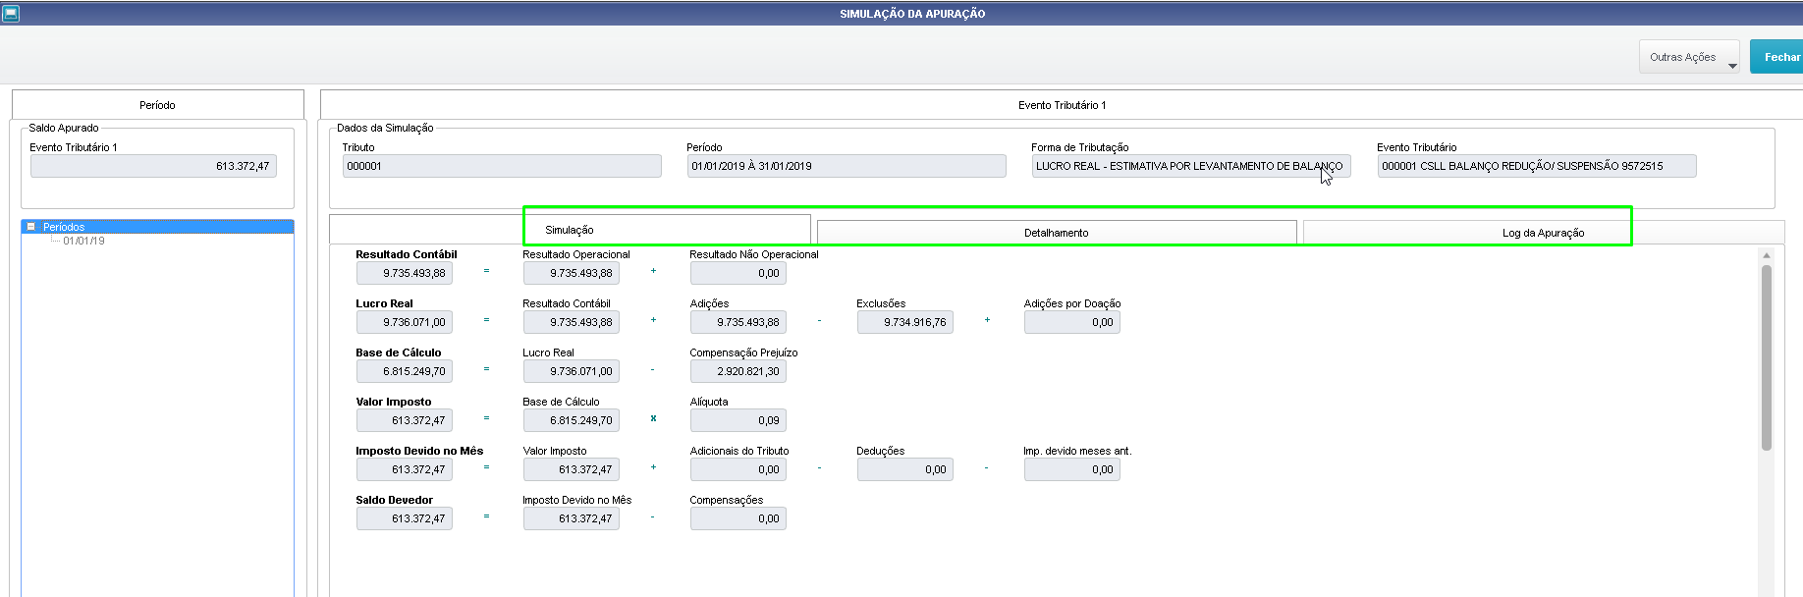Viewport: 1803px width, 597px height.
Task: Click the Resultado Não Operacional field
Action: [x=738, y=273]
